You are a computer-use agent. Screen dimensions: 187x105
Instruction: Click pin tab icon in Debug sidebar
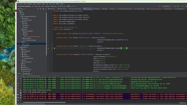(x=18, y=100)
